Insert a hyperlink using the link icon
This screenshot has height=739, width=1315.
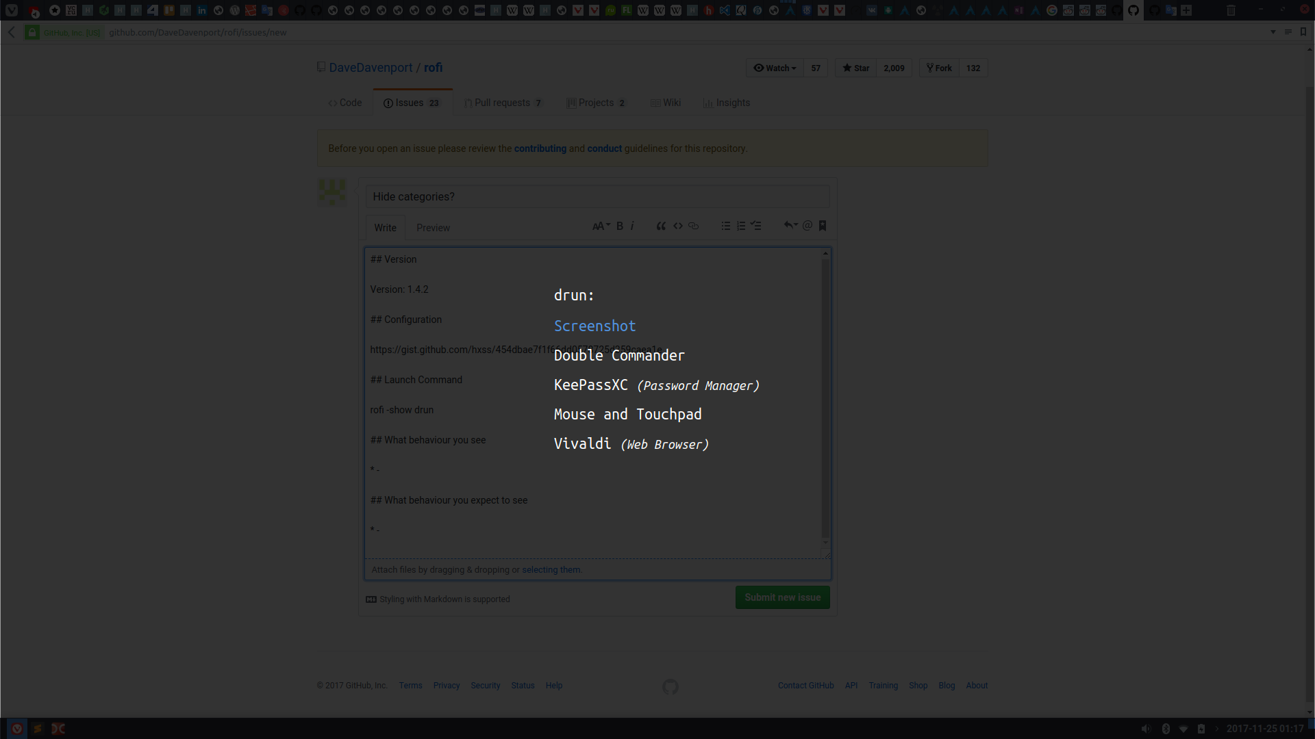(x=693, y=225)
